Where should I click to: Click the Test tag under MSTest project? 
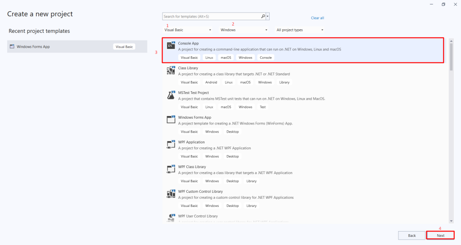click(262, 107)
